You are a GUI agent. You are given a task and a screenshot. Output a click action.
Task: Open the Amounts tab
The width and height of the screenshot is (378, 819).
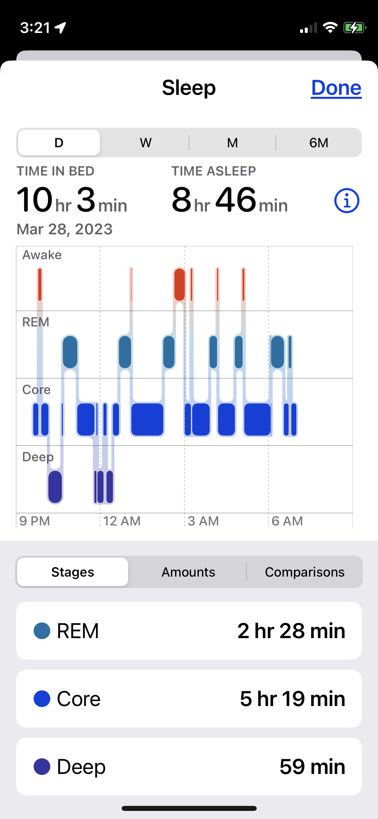pos(188,572)
